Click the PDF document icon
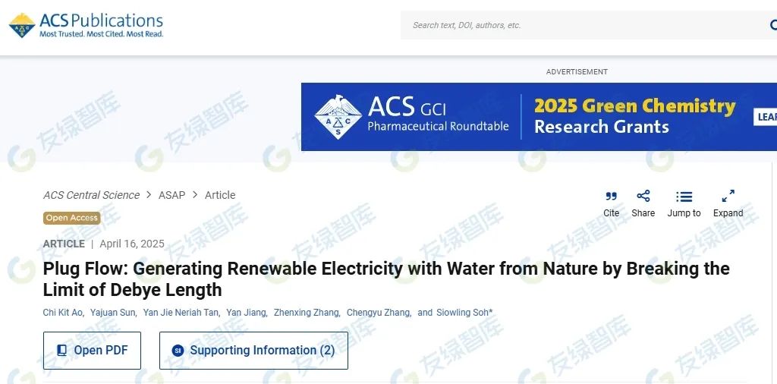 [x=62, y=351]
